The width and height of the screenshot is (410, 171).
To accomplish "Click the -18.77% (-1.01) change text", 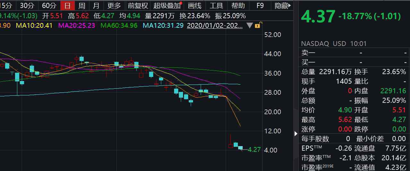I will point(370,16).
